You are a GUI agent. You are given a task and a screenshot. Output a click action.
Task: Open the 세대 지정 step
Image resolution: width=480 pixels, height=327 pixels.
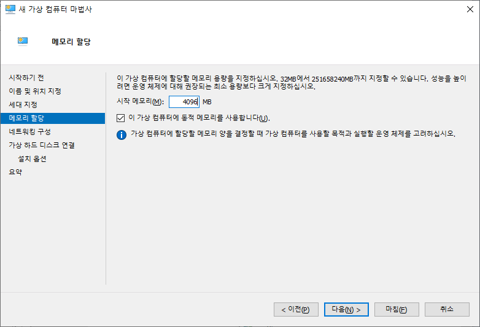pos(23,105)
